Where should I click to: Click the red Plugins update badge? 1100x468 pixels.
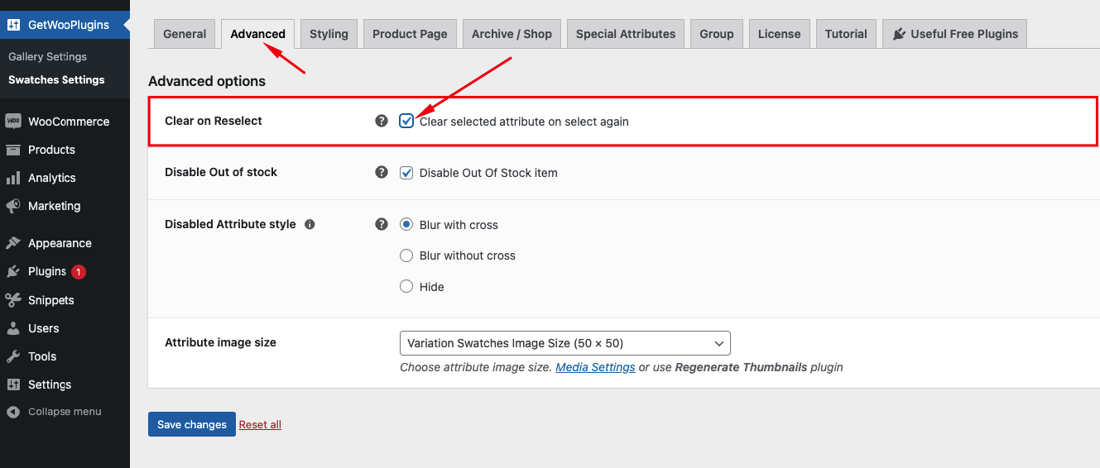pyautogui.click(x=79, y=271)
